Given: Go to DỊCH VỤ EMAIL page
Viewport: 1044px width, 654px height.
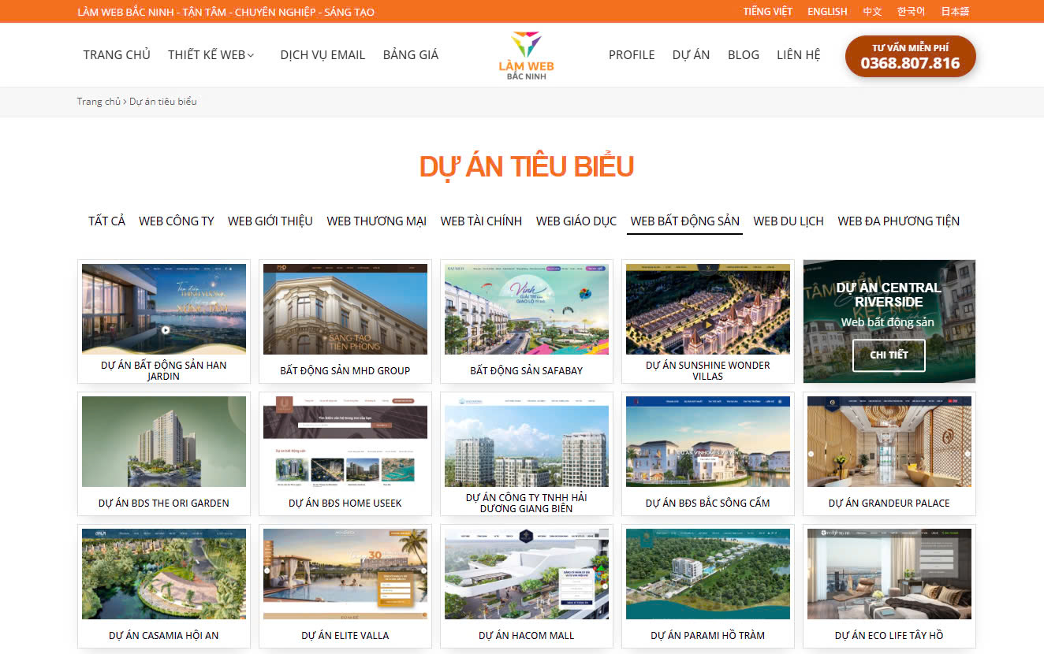Looking at the screenshot, I should click(x=323, y=55).
